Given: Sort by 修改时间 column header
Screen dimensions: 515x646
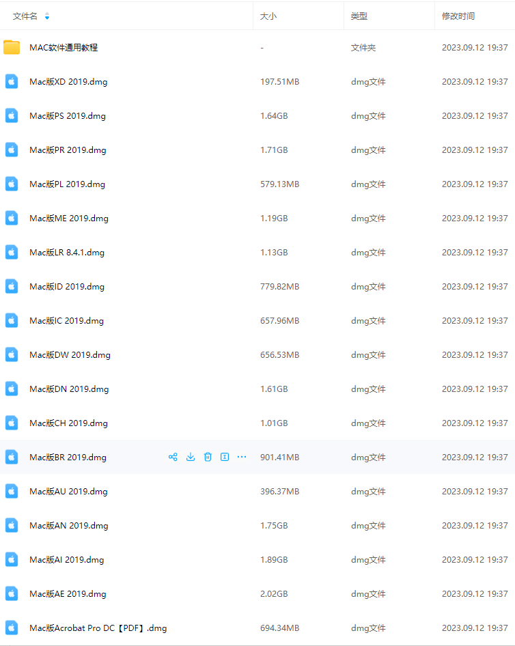Looking at the screenshot, I should click(x=458, y=16).
